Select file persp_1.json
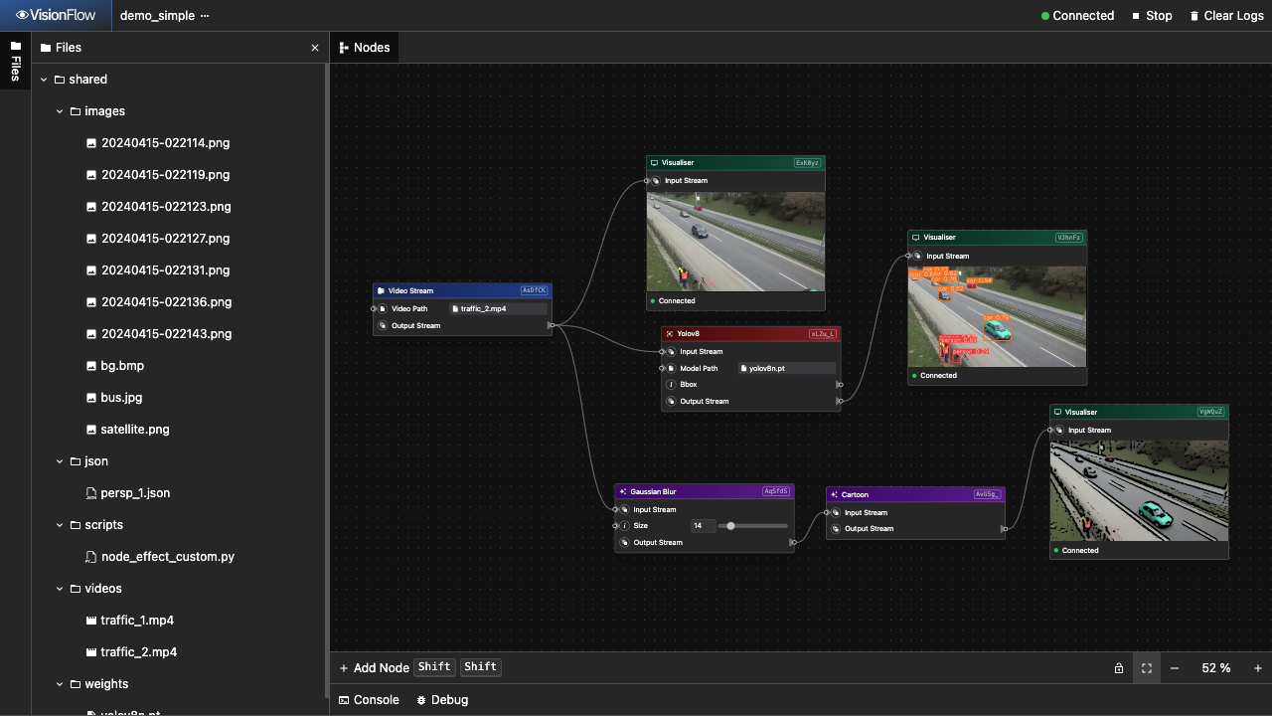This screenshot has width=1272, height=716. [128, 493]
